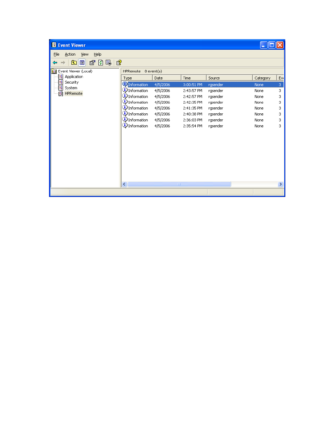
Task: Select the Security log
Action: [x=72, y=82]
